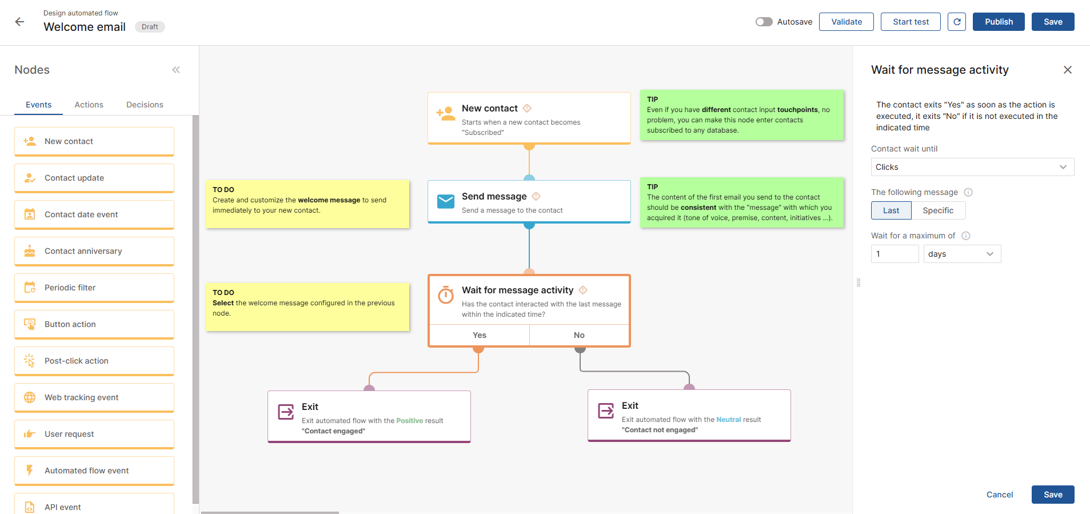Click the diamond icon next to New contact title
This screenshot has width=1090, height=514.
pyautogui.click(x=527, y=108)
